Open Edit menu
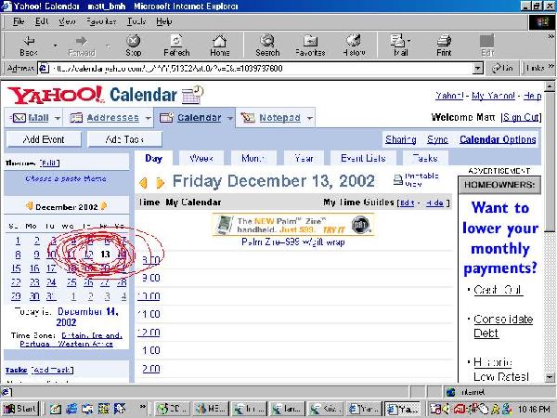 pos(42,21)
